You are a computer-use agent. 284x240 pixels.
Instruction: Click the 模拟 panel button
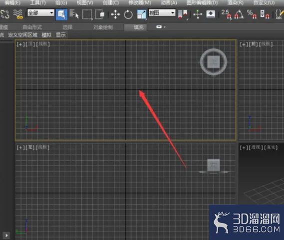pyautogui.click(x=46, y=35)
